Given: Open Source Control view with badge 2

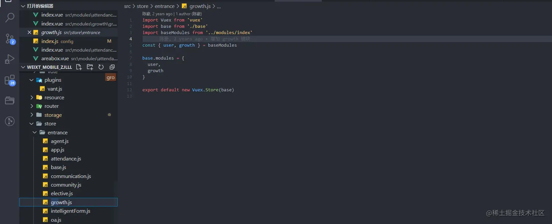Looking at the screenshot, I should (x=10, y=38).
